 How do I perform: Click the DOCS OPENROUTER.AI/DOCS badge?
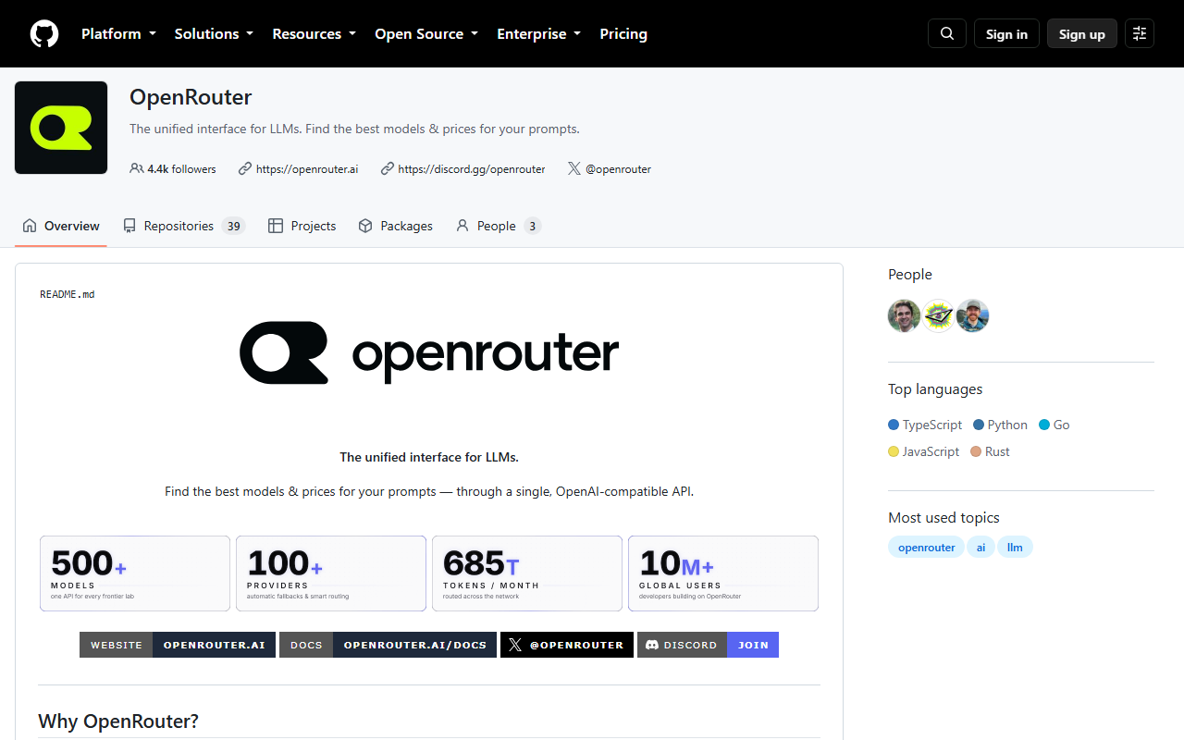388,645
